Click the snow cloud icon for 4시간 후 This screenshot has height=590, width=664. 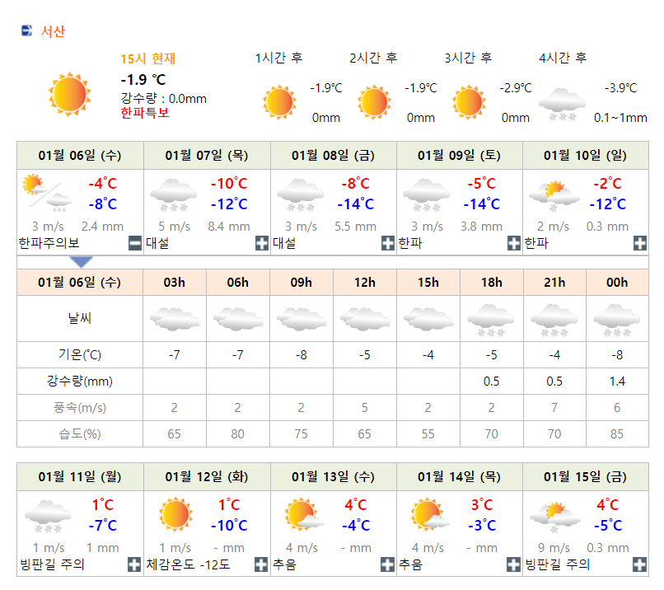pyautogui.click(x=563, y=104)
